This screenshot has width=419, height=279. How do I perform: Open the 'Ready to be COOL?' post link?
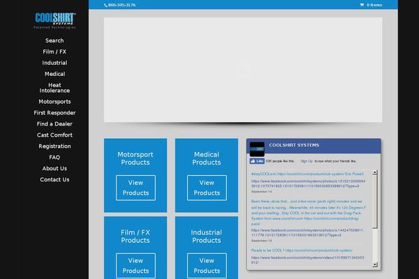tap(302, 250)
